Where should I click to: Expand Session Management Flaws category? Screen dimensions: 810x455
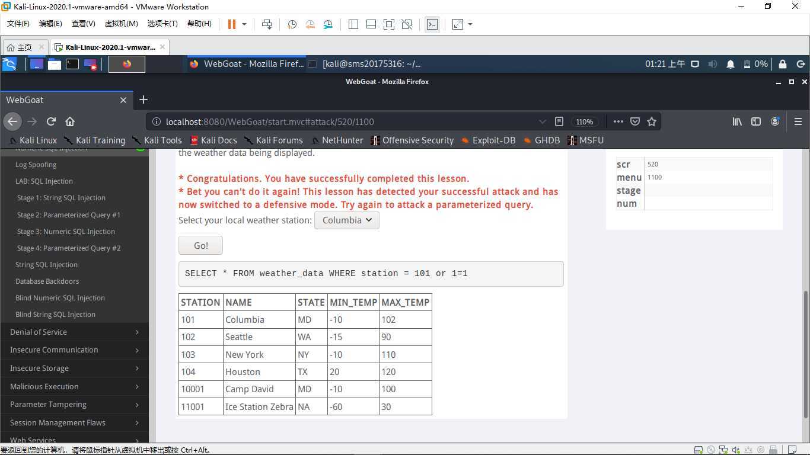tap(74, 423)
